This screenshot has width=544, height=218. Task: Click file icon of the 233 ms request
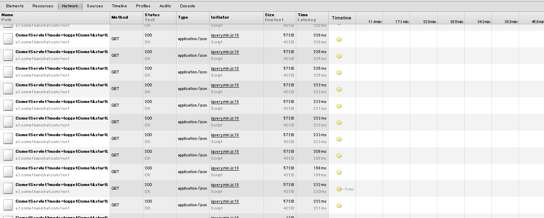(x=8, y=138)
